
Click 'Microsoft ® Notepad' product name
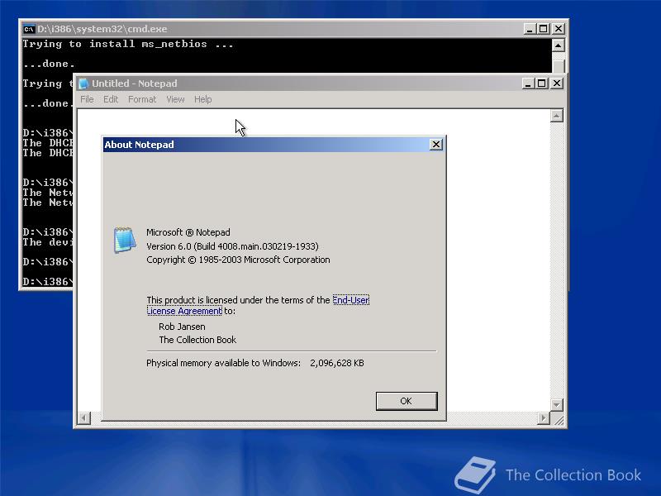click(188, 232)
